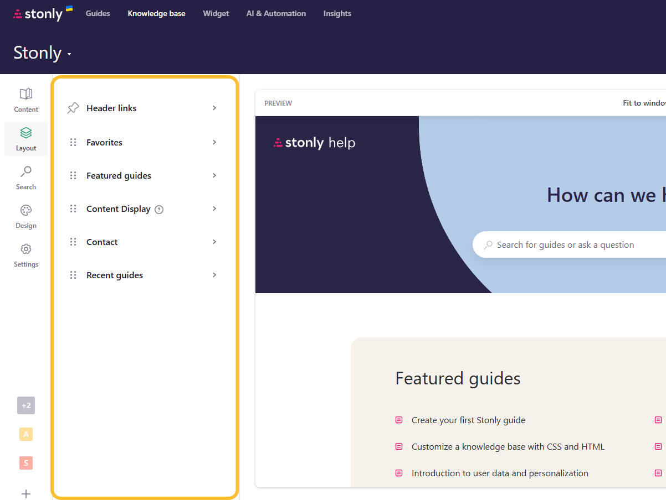Open the Stonly workspace dropdown
This screenshot has height=500, width=666.
[43, 53]
